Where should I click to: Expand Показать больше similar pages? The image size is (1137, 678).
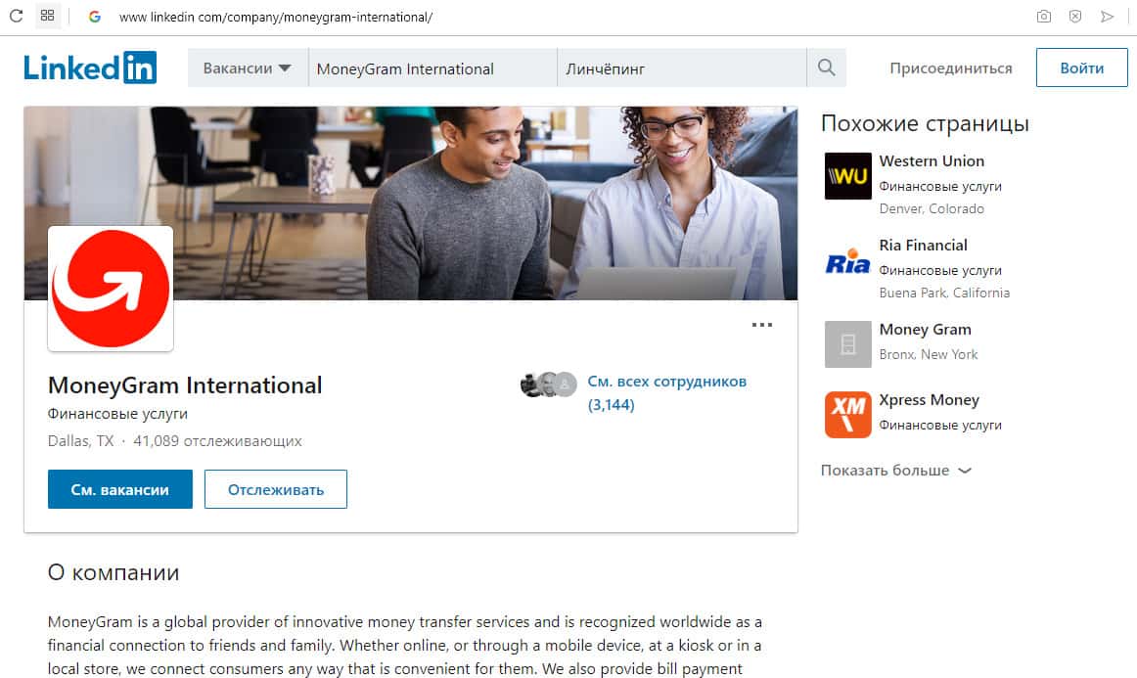click(x=895, y=470)
